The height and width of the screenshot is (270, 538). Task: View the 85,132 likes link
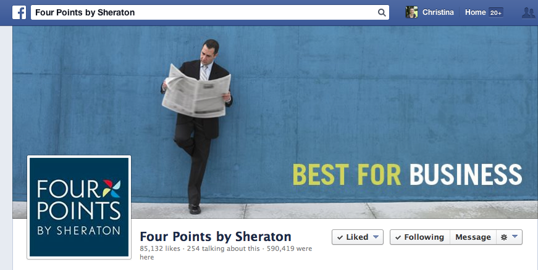pos(160,248)
